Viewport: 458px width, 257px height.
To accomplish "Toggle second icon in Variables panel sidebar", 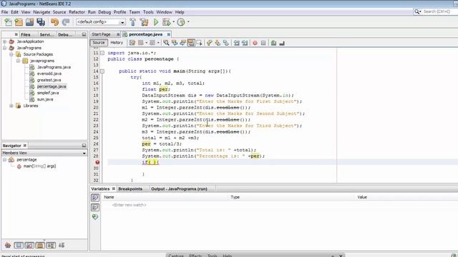I will click(95, 207).
